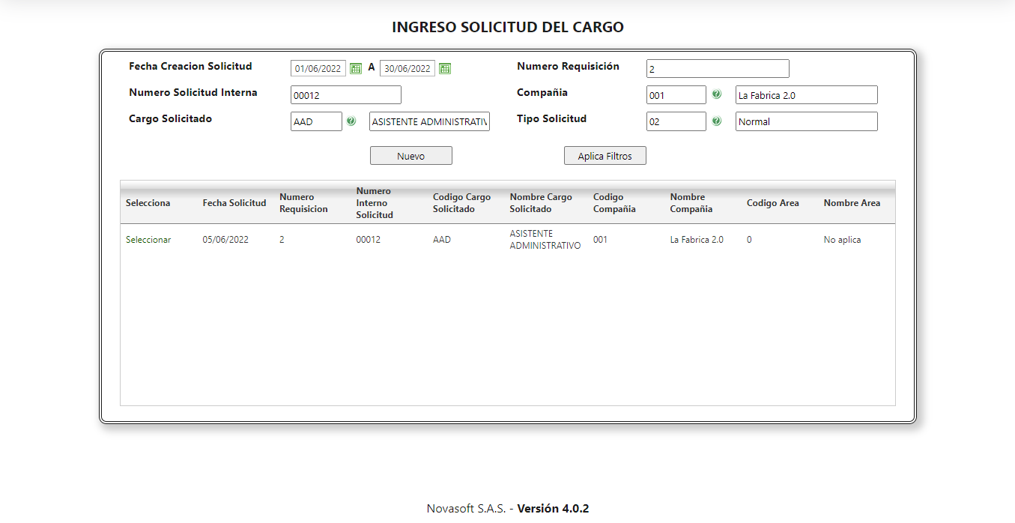
Task: Click the company name field showing La Fabrica 2.0
Action: pyautogui.click(x=806, y=94)
